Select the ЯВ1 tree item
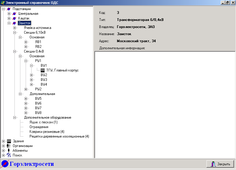Screen dimensions: 236x170 38,42
